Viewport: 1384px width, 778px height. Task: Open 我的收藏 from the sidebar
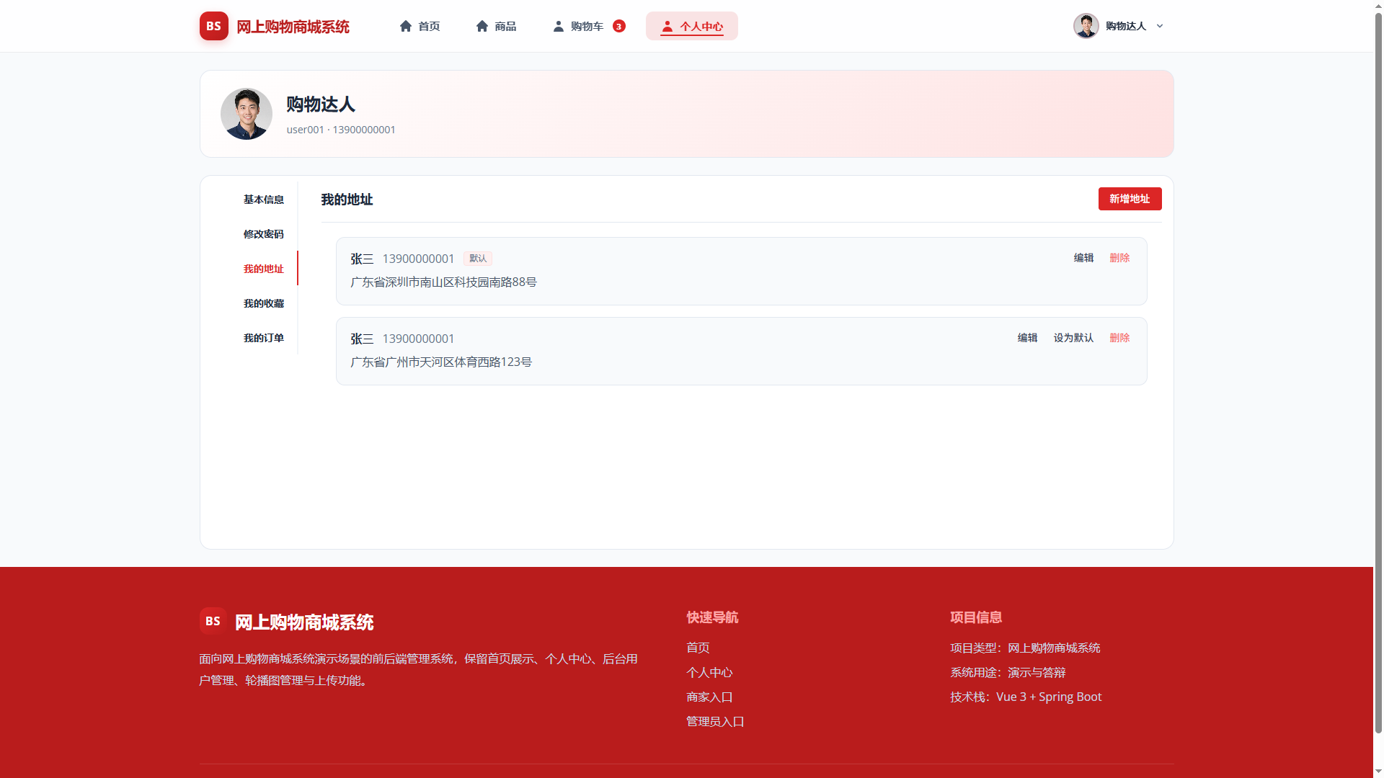263,303
